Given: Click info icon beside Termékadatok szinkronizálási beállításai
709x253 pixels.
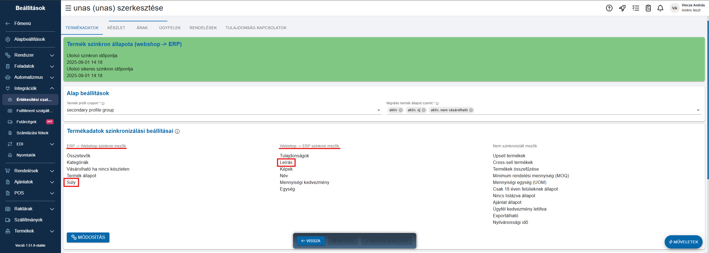Looking at the screenshot, I should click(177, 131).
